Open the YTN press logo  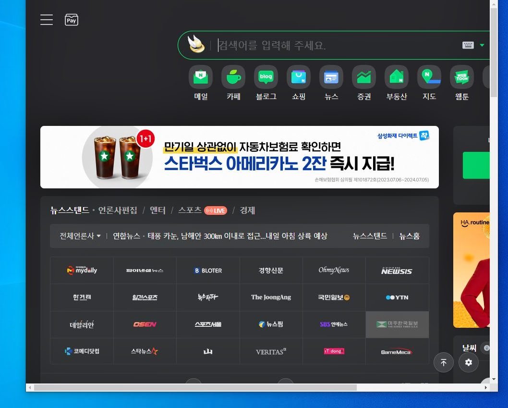coord(397,297)
